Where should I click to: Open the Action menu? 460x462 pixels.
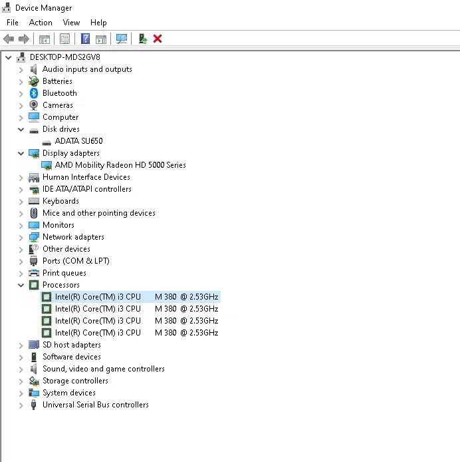[x=41, y=23]
